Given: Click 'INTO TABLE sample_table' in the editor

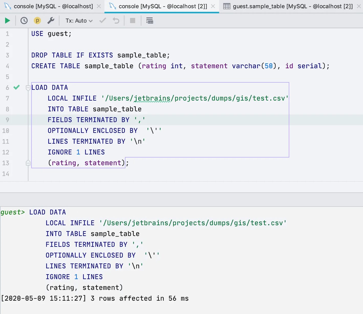Looking at the screenshot, I should (x=95, y=109).
